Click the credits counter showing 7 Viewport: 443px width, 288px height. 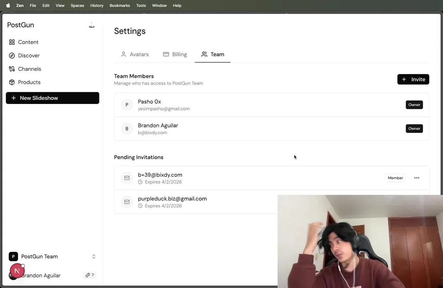pos(90,275)
